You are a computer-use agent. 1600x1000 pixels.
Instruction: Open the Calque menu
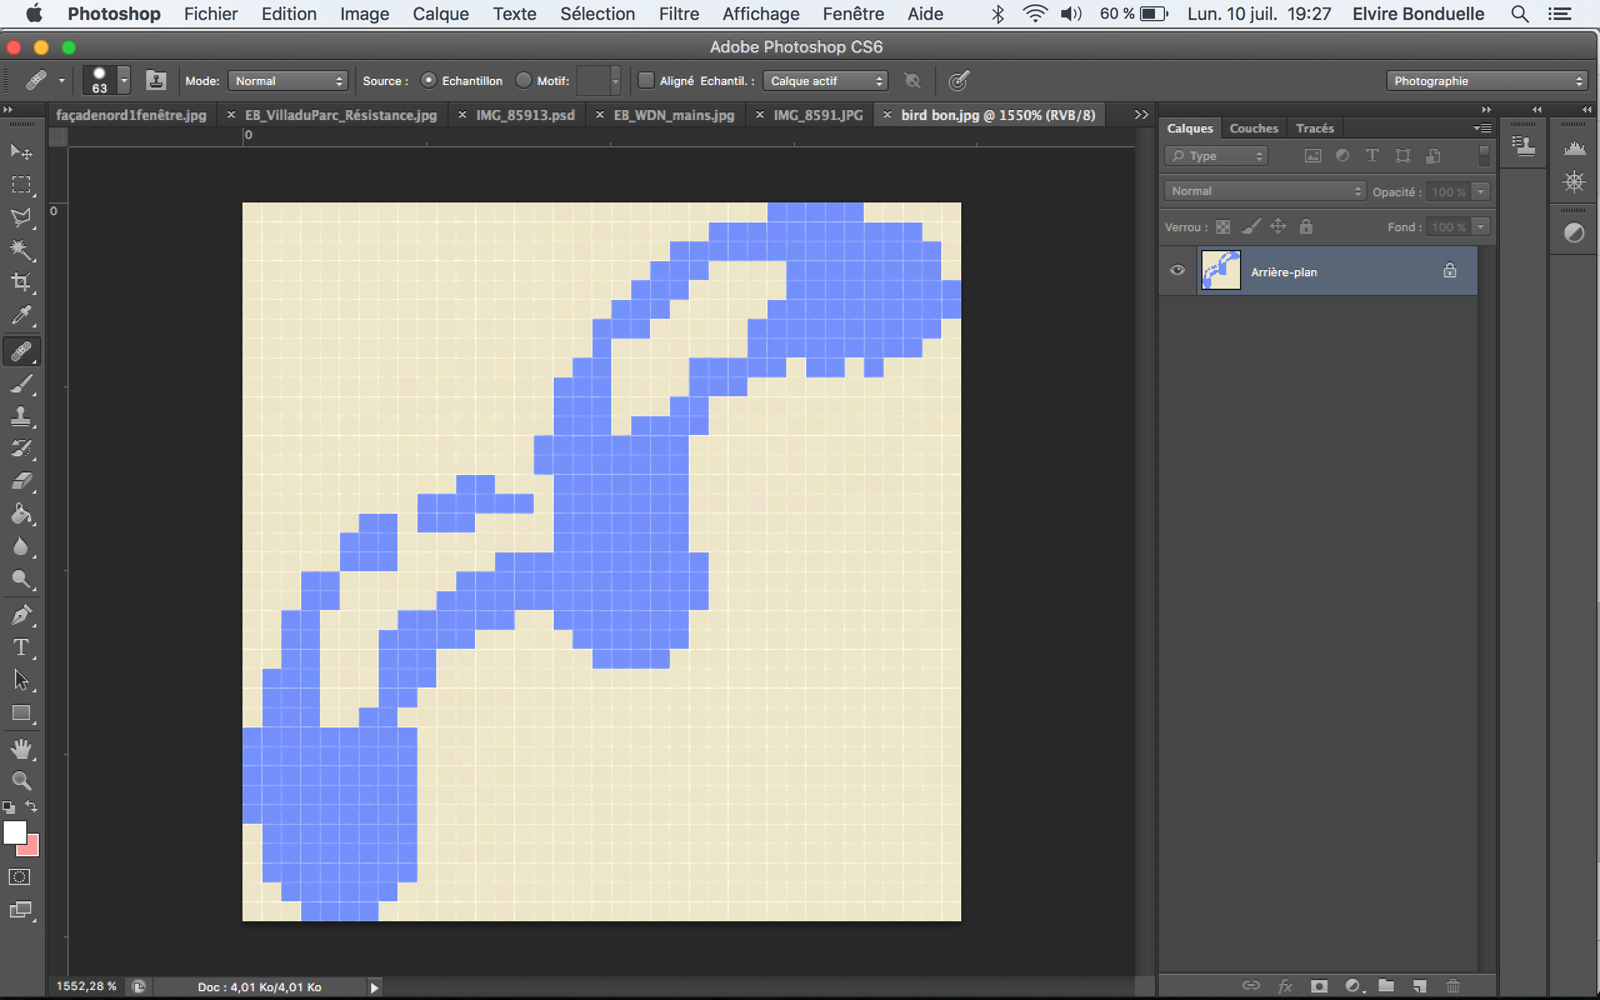tap(441, 14)
